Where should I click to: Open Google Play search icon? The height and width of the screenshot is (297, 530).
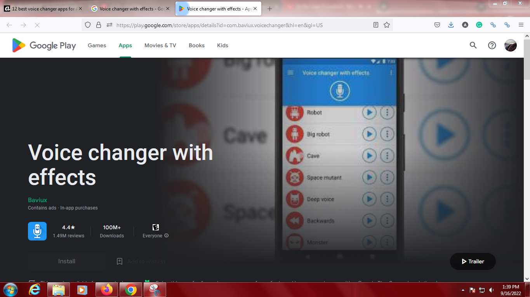[473, 45]
